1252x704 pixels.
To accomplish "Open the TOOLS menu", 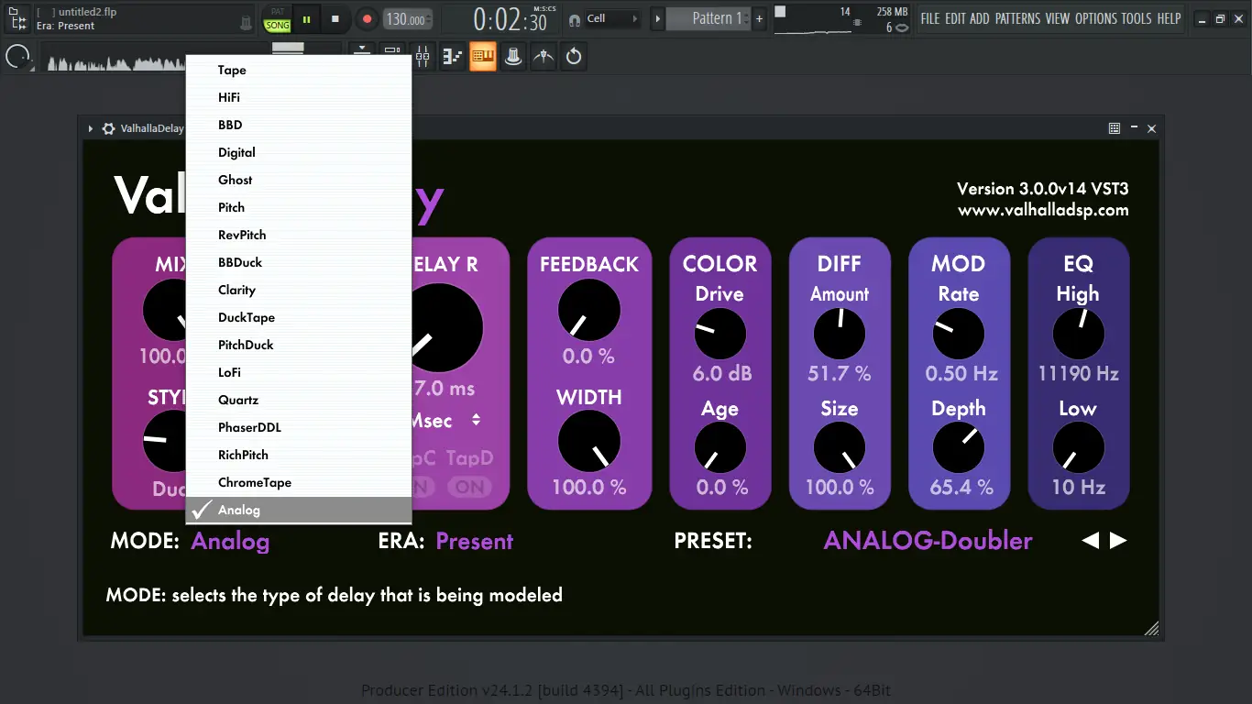I will (1137, 18).
